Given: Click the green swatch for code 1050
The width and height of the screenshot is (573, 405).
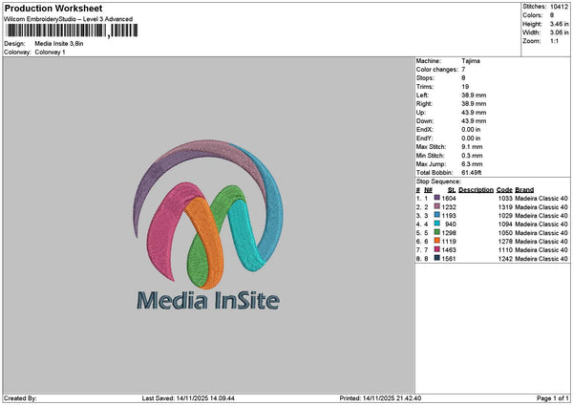Looking at the screenshot, I should click(x=436, y=232).
